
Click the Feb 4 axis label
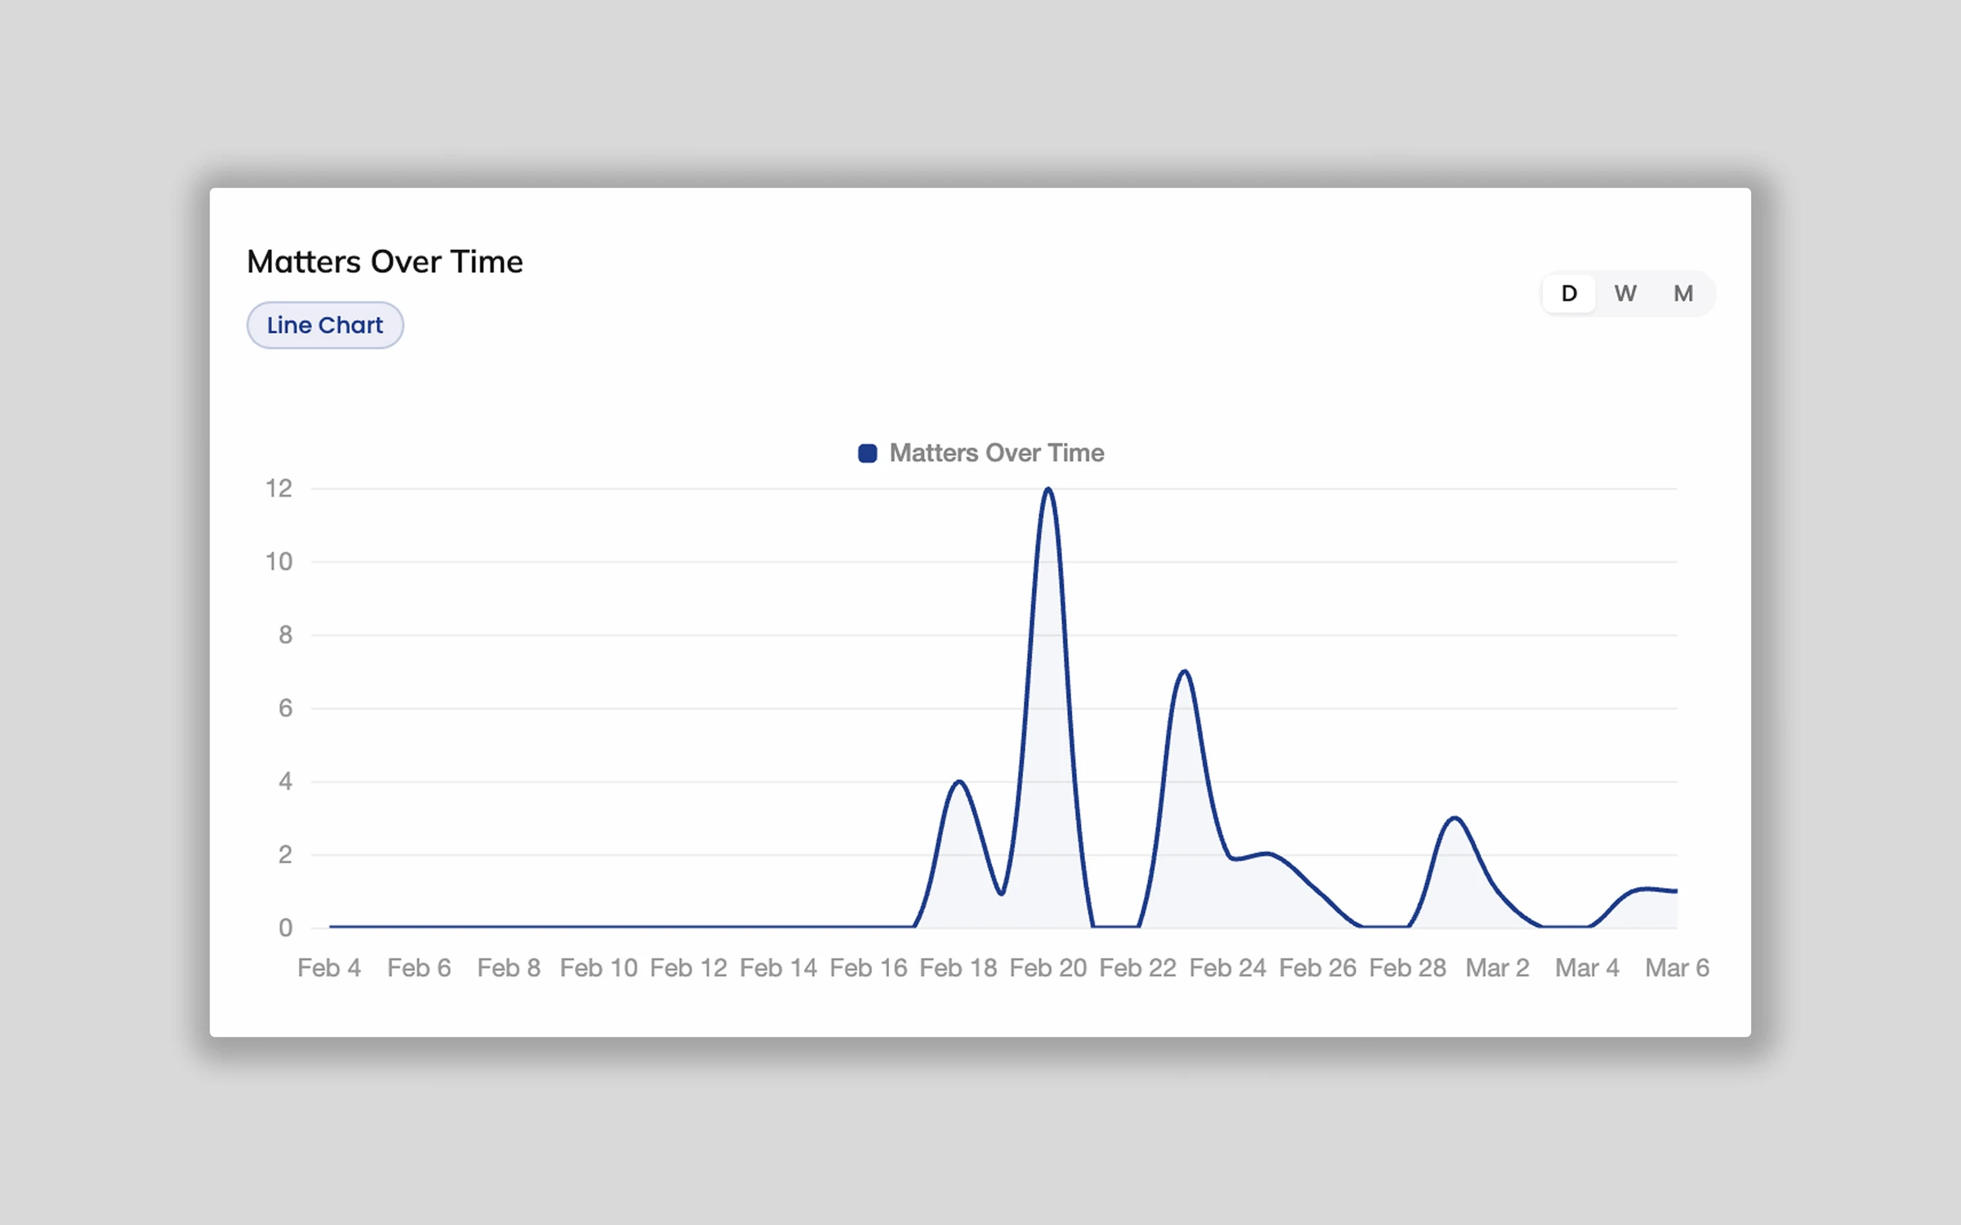[329, 968]
